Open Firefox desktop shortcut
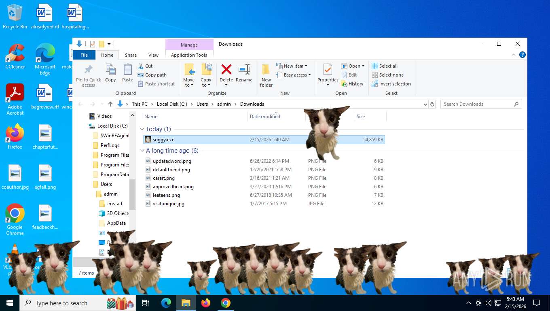Screen dimensions: 550x311 tap(15, 136)
